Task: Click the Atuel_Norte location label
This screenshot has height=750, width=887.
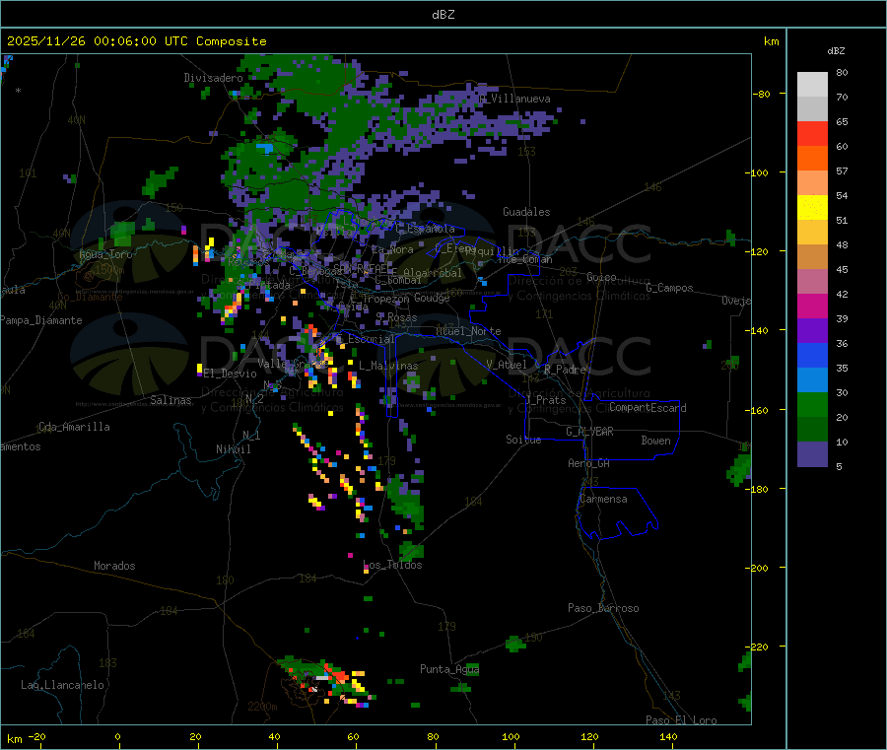Action: (468, 331)
